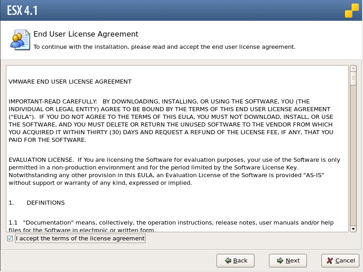Click "without support or warranty of any kind" line
Viewport: 363px width, 272px height.
[x=100, y=183]
